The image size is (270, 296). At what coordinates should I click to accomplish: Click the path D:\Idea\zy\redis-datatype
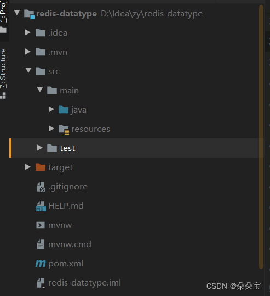pyautogui.click(x=152, y=14)
